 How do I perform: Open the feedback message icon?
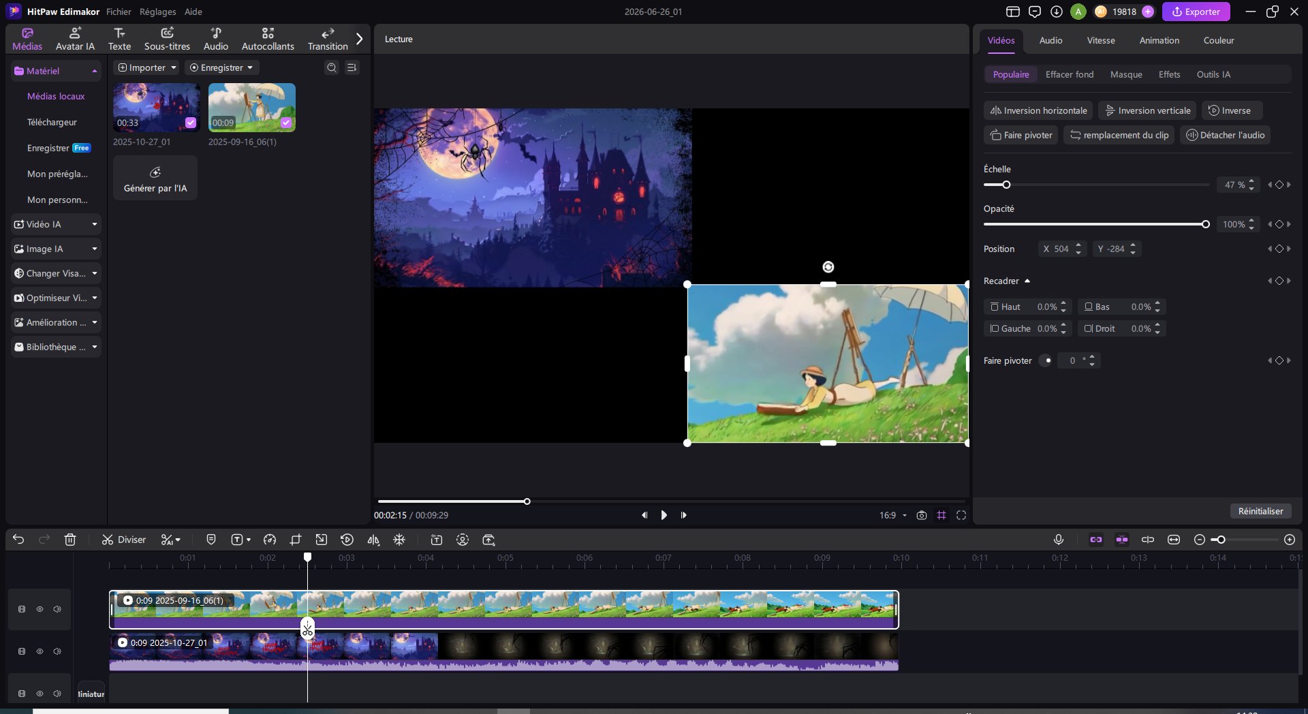coord(1035,12)
